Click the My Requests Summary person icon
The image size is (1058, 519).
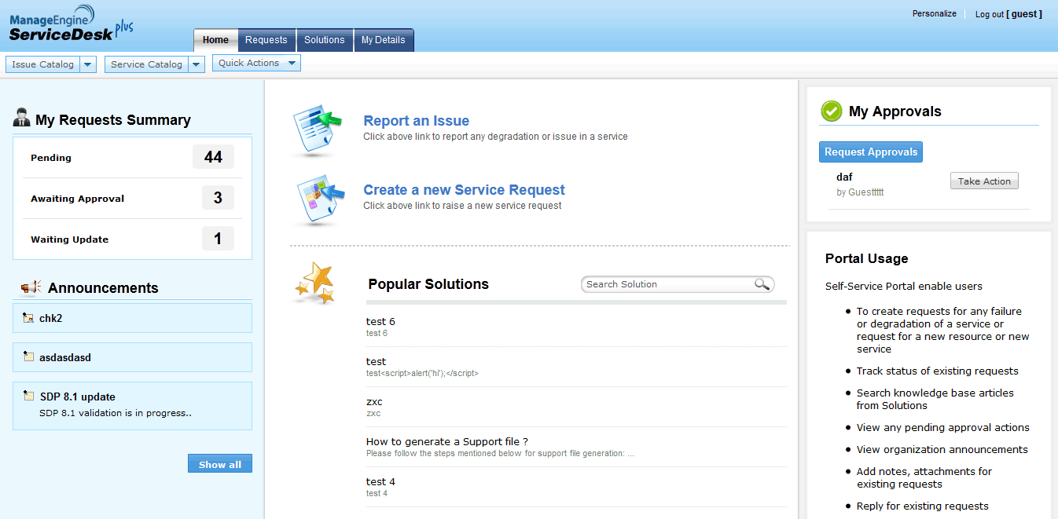pos(22,118)
